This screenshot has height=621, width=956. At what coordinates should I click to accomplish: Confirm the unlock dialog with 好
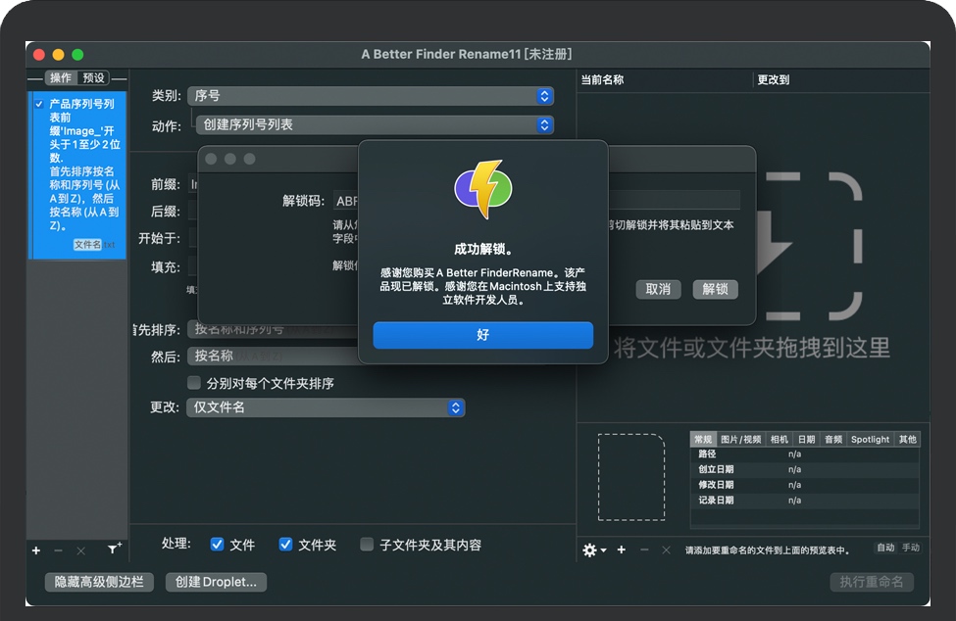click(x=482, y=335)
